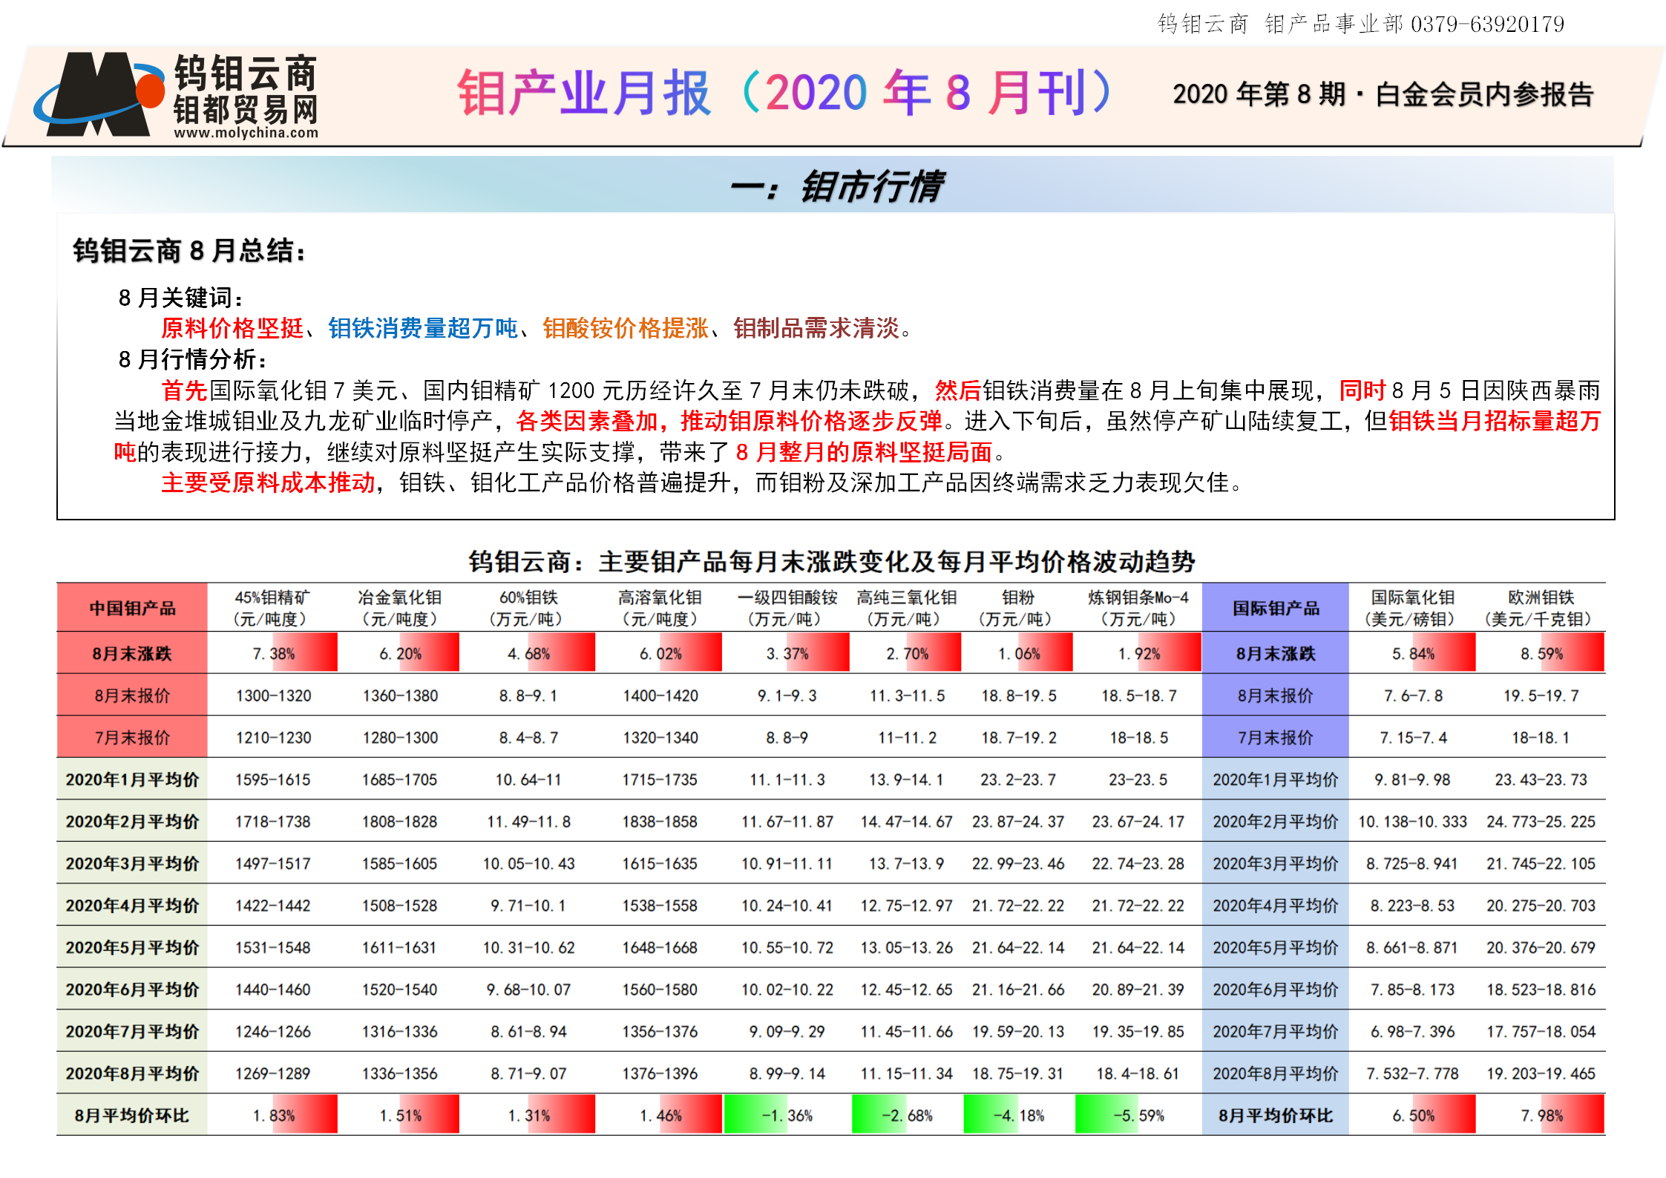Screen dimensions: 1666x1178
Task: Click the issue text 2020年第8期·白金会员内参报告
Action: click(x=1383, y=94)
